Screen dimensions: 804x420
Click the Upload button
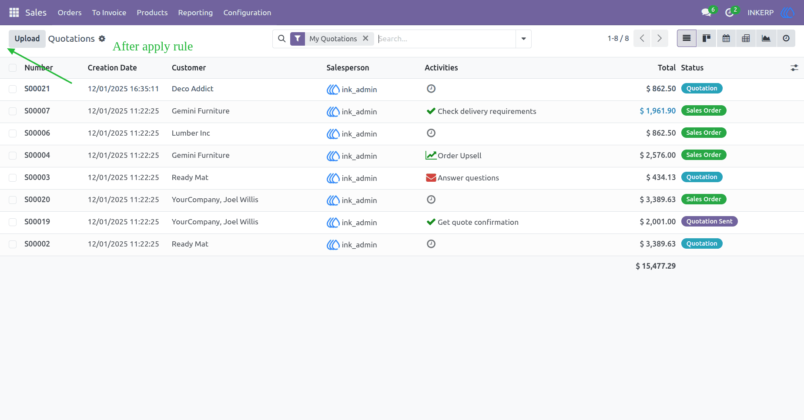[x=27, y=39]
